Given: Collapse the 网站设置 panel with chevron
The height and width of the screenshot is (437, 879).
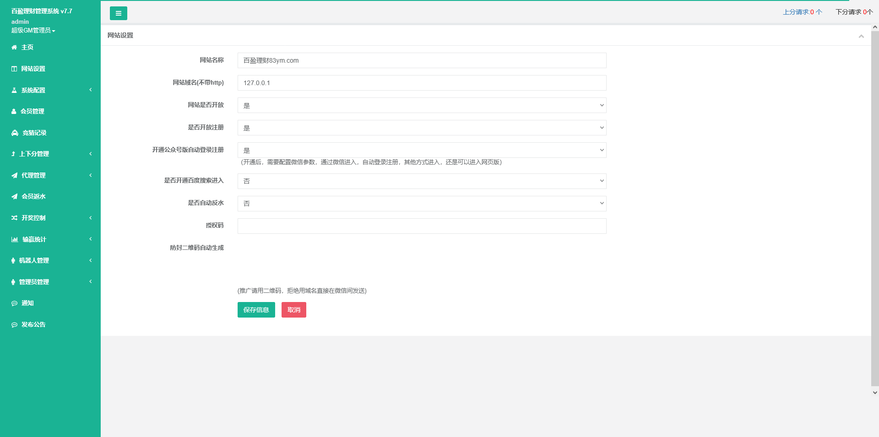Looking at the screenshot, I should tap(861, 36).
